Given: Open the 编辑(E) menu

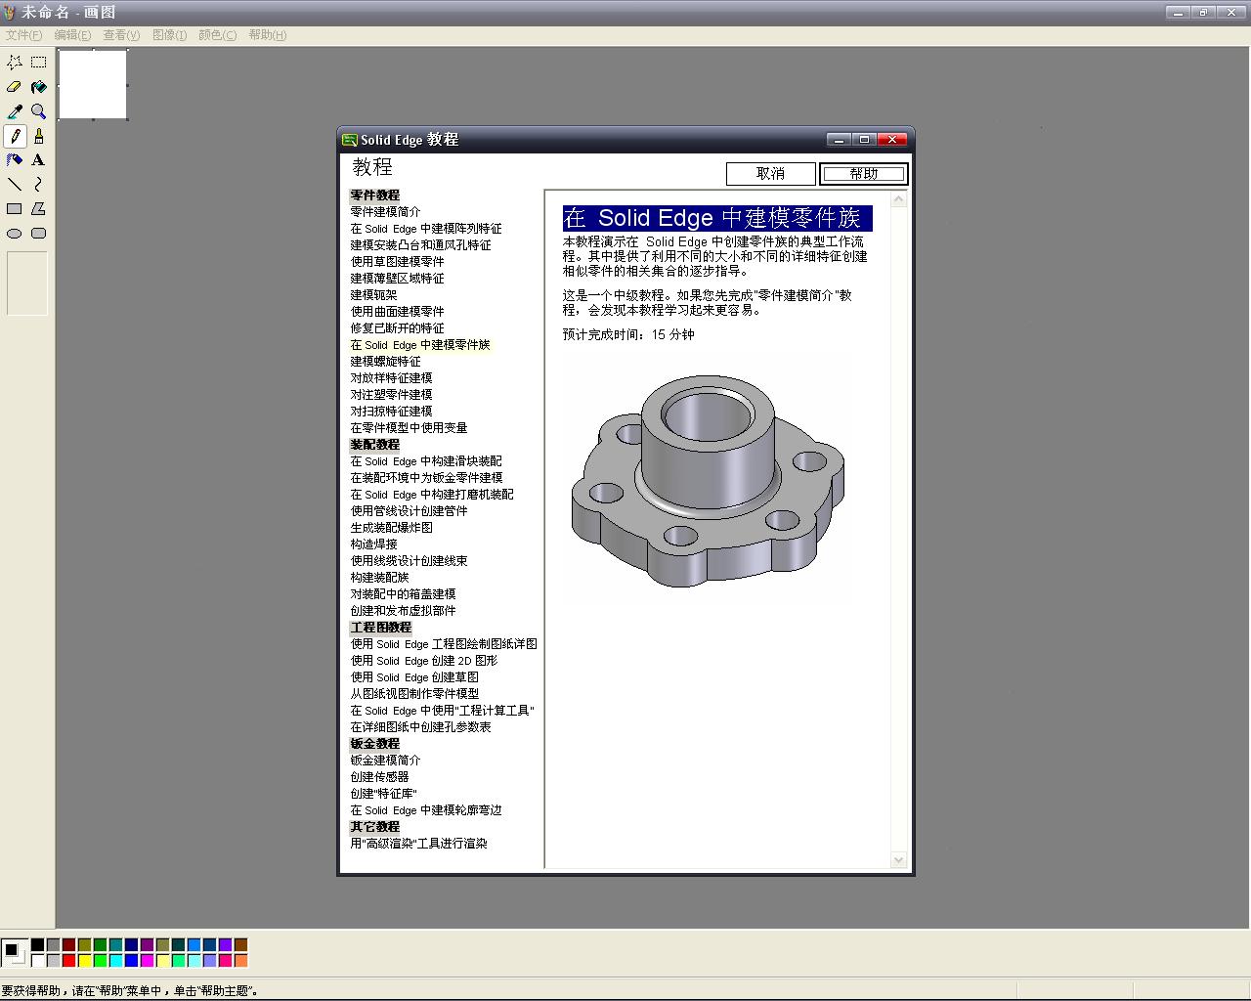Looking at the screenshot, I should (x=72, y=35).
